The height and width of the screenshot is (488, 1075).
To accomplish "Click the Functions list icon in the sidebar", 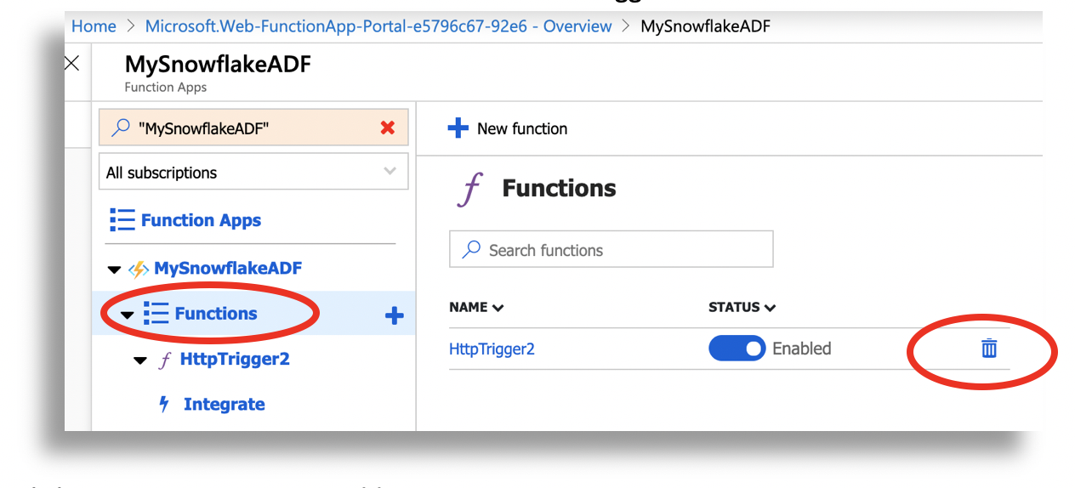I will 156,313.
